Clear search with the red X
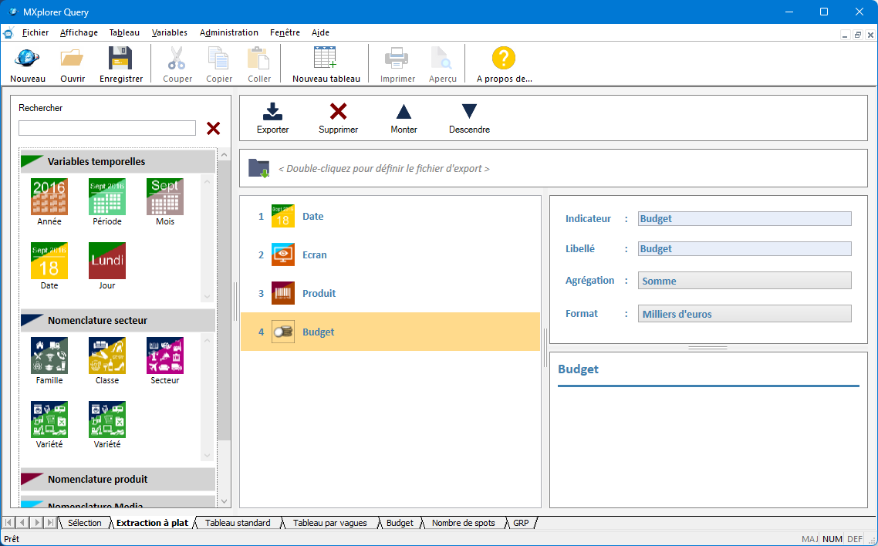Screen dimensions: 878x546 point(214,129)
